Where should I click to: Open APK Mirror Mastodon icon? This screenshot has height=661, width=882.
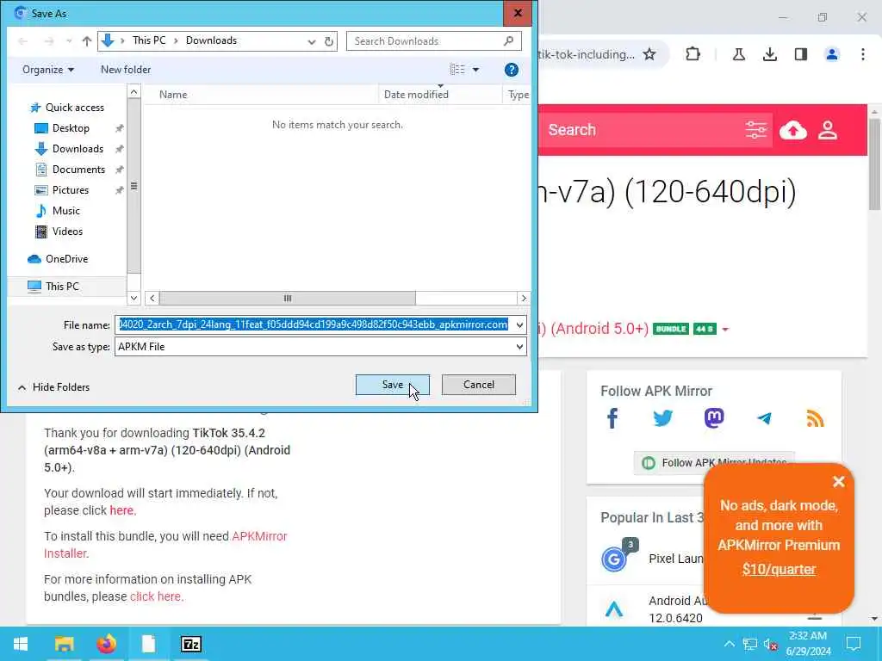[714, 418]
